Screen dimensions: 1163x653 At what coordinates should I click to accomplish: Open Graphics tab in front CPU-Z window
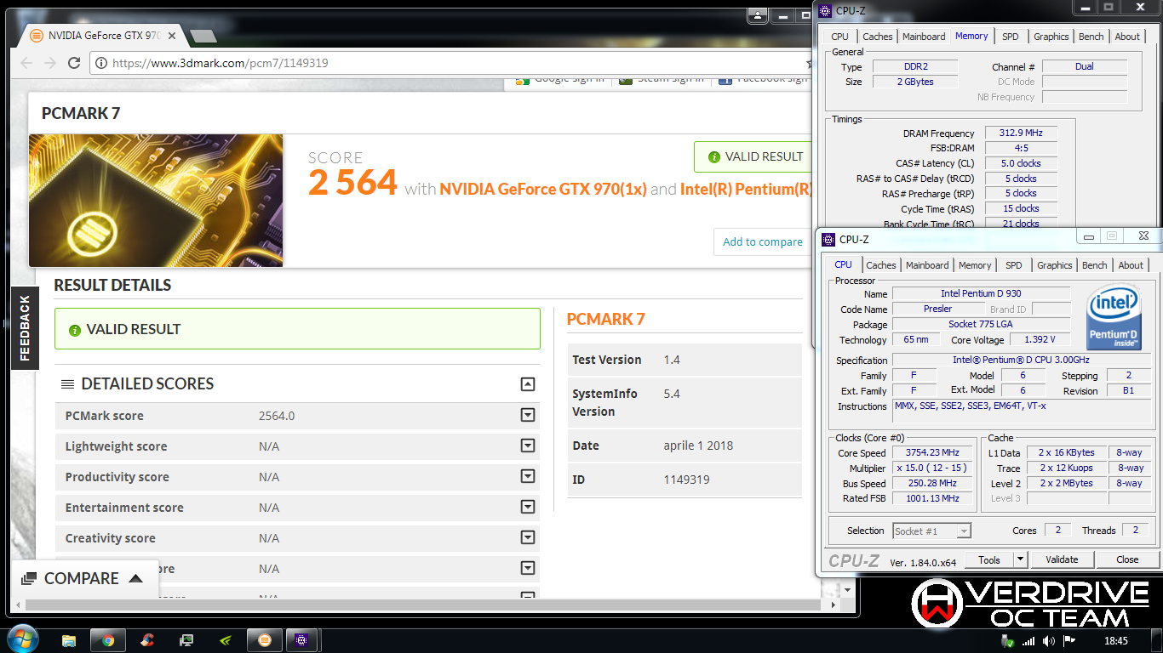(1055, 265)
